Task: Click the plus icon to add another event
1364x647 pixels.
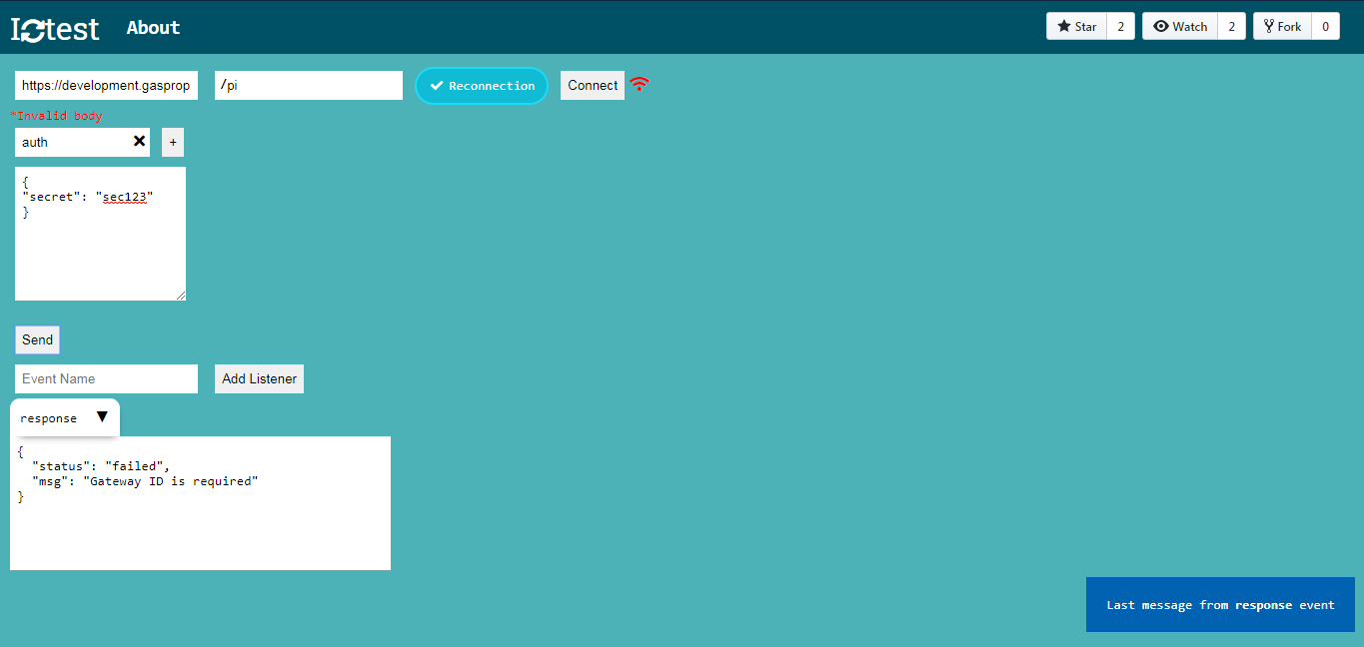Action: click(x=172, y=142)
